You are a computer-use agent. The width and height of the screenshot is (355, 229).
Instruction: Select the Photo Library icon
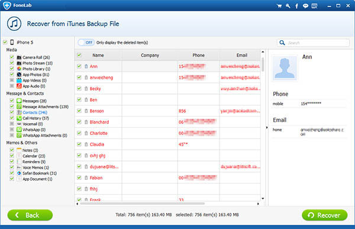[19, 69]
